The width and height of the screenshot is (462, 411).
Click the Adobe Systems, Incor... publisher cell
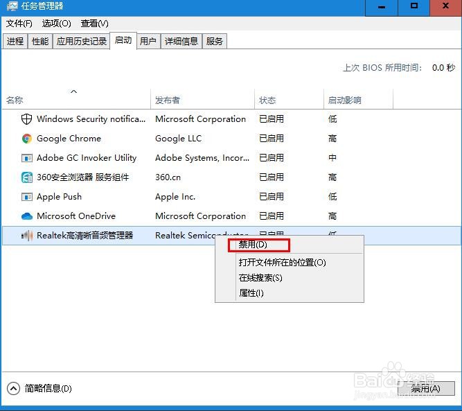point(202,158)
